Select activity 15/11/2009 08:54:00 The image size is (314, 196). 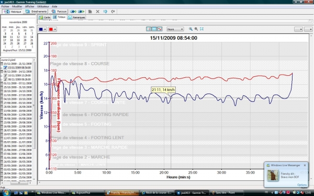coord(19,67)
